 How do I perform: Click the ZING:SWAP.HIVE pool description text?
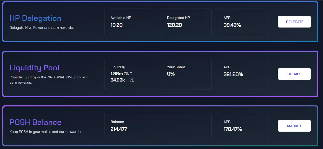pyautogui.click(x=49, y=80)
